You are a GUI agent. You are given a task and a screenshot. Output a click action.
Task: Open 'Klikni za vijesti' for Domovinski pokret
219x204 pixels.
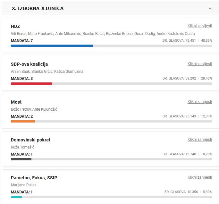[x=199, y=140]
